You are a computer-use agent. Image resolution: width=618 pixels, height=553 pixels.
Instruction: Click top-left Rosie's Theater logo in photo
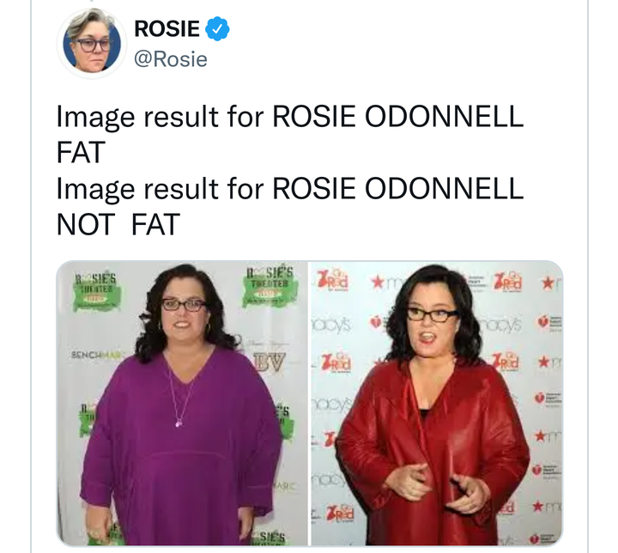[x=96, y=292]
